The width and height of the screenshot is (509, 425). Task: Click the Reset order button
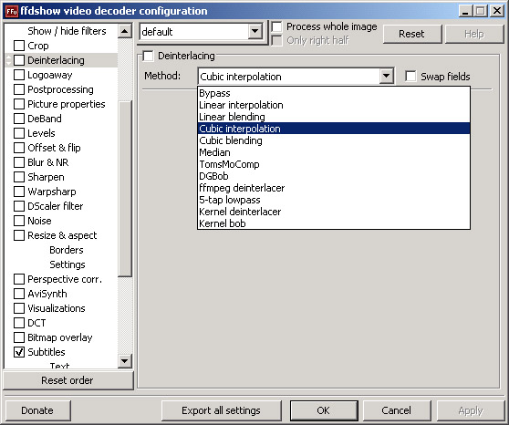click(x=68, y=380)
